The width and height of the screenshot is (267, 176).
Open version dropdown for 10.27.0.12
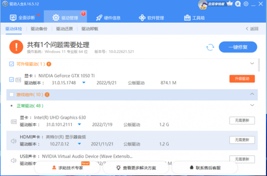(79, 144)
